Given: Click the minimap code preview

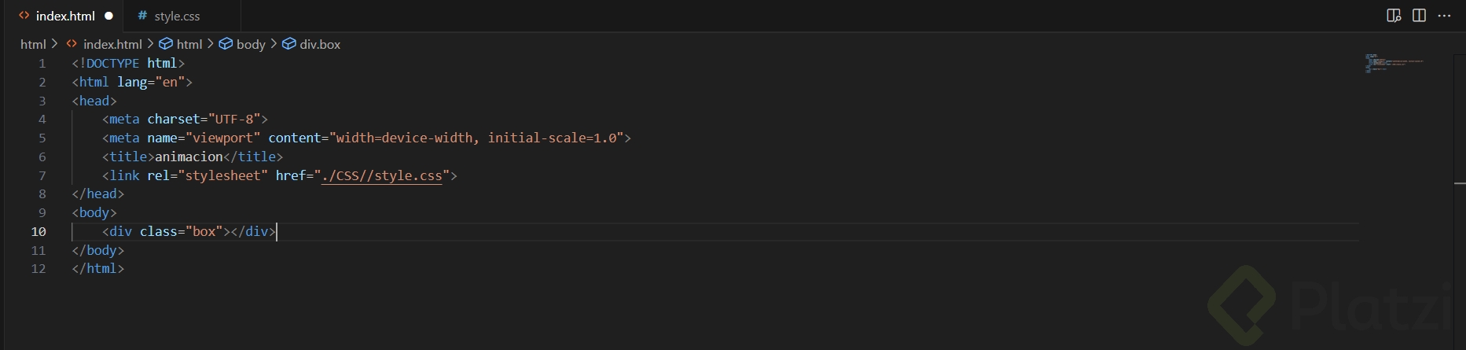Looking at the screenshot, I should [x=1394, y=63].
